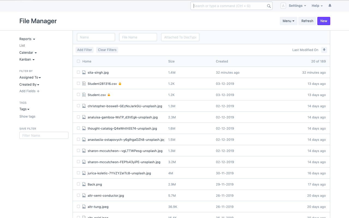Click the notification bell icon
The height and width of the screenshot is (218, 349).
[330, 6]
